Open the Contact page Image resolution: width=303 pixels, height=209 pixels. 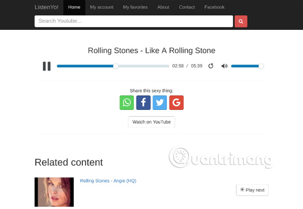187,7
